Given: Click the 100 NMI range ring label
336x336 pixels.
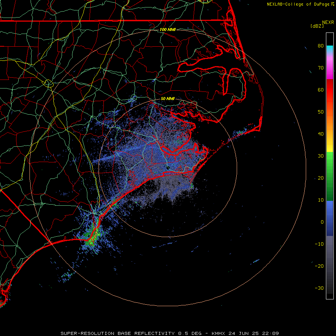Looking at the screenshot, I should 168,29.
